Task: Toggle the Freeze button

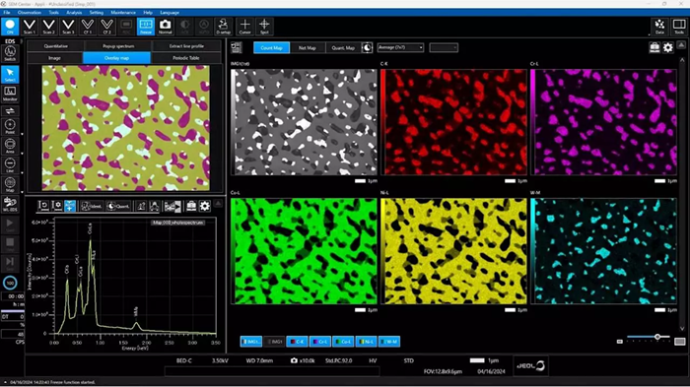Action: pyautogui.click(x=146, y=27)
